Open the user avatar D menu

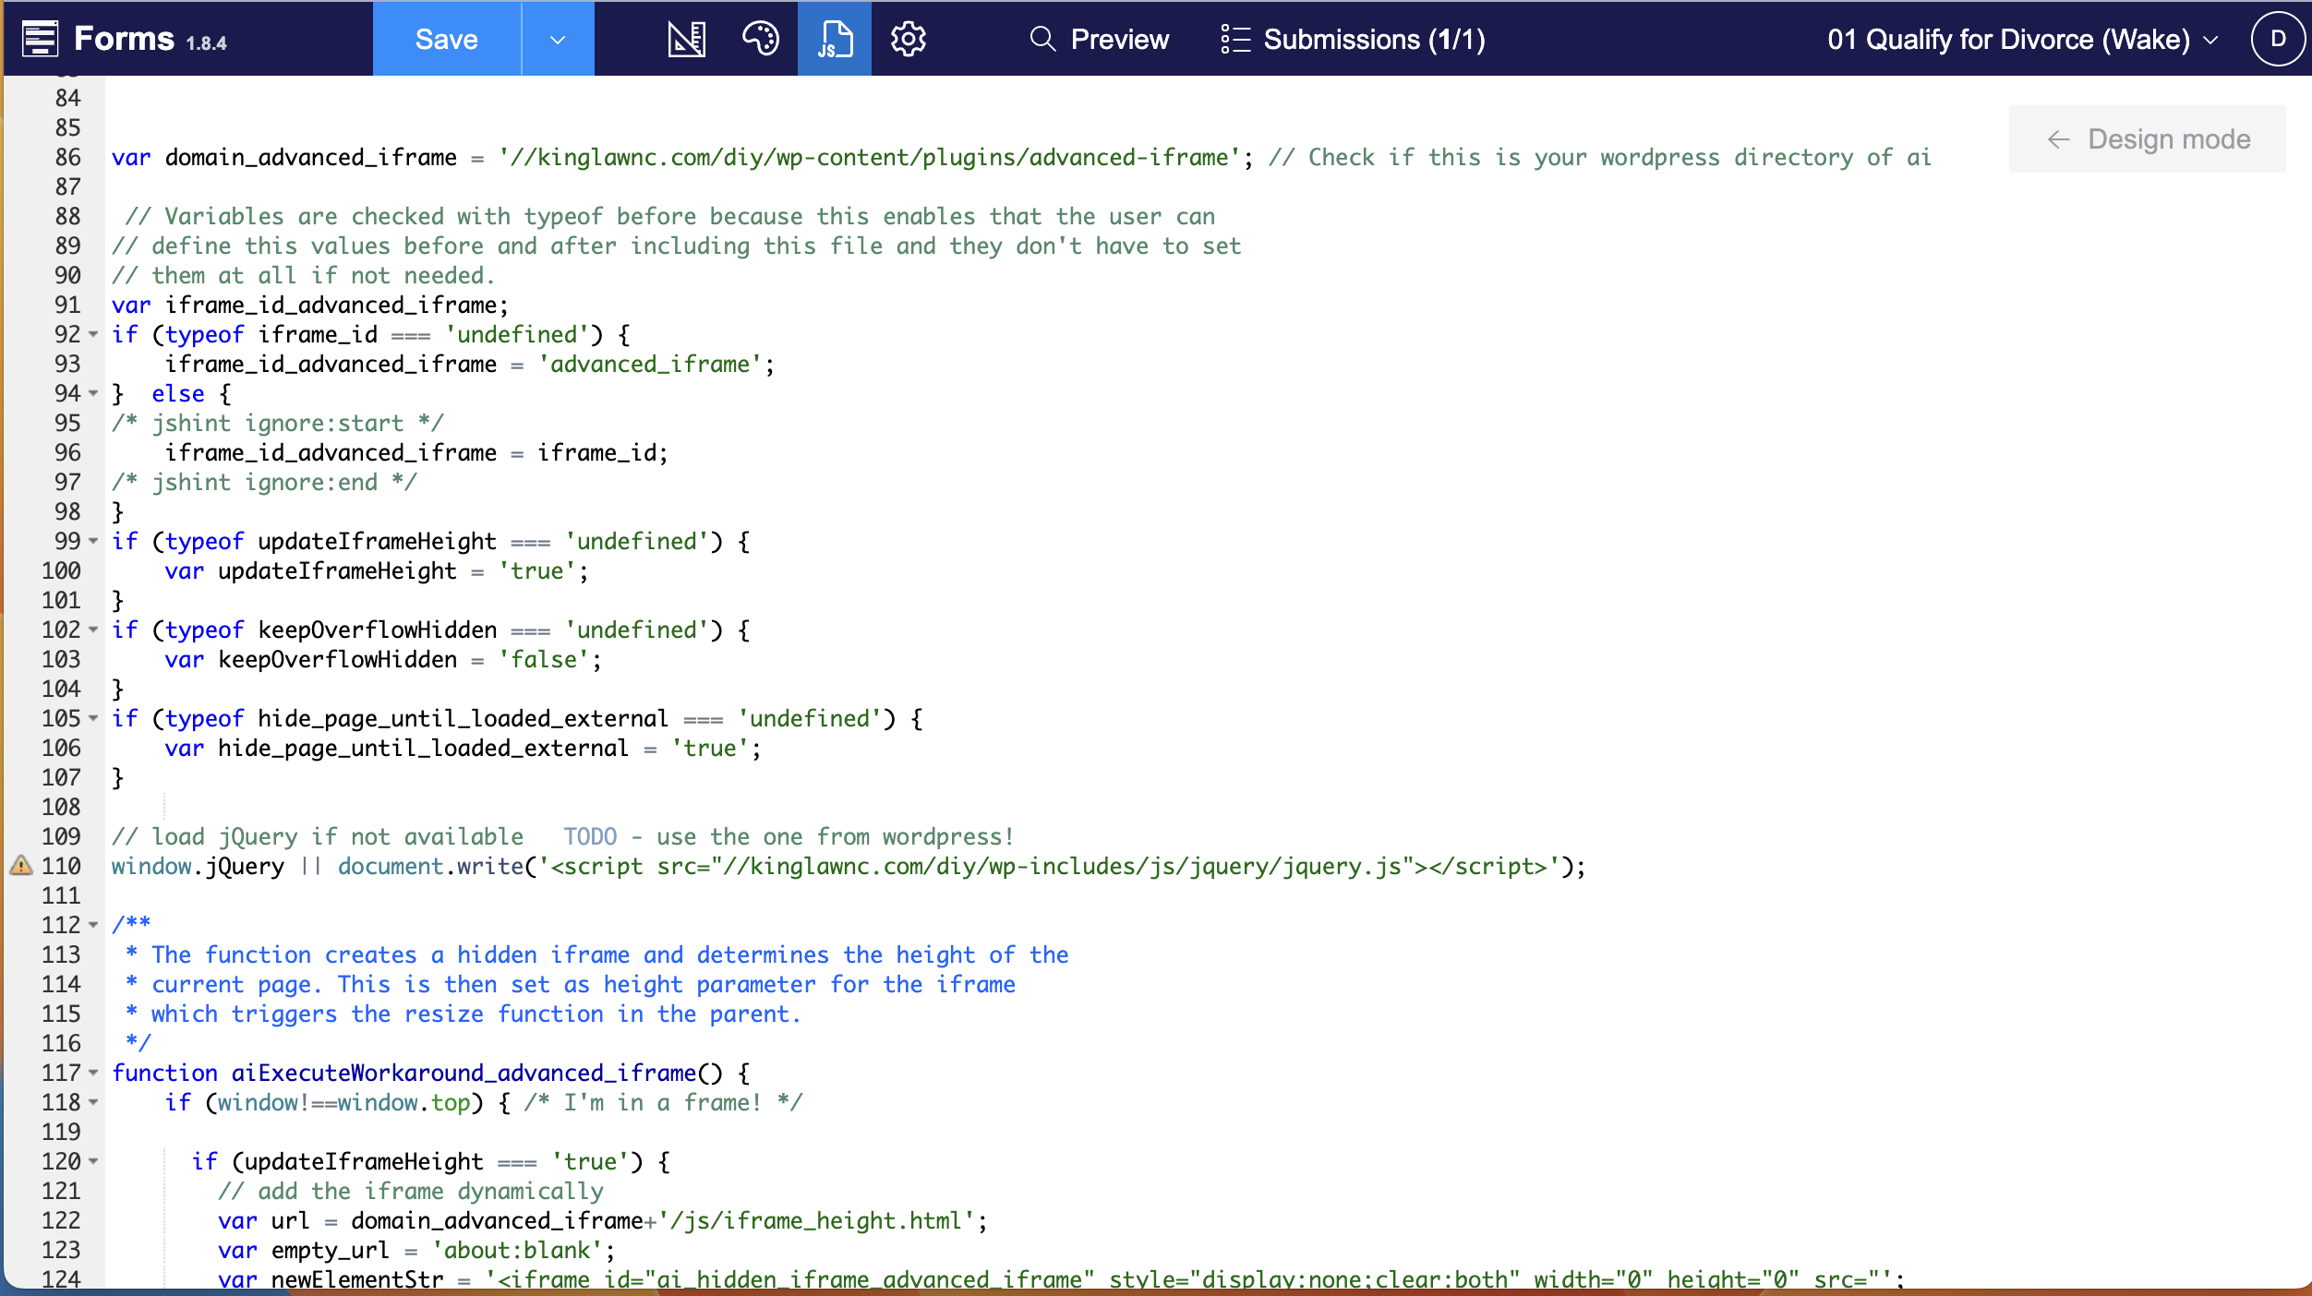click(x=2278, y=39)
